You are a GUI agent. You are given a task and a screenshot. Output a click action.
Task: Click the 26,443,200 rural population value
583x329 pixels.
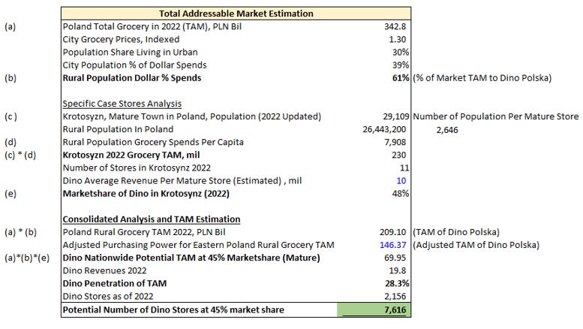[384, 129]
